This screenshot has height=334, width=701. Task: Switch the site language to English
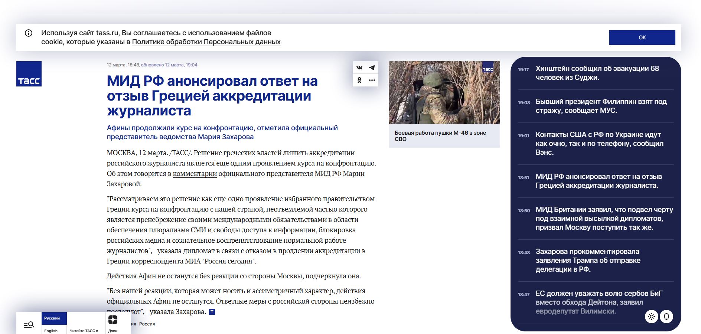(50, 330)
